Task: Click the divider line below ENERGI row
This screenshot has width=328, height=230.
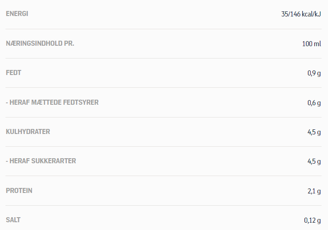Action: tap(164, 29)
